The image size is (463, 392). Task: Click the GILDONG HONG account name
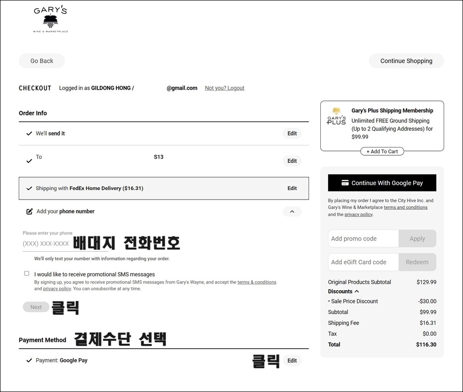tap(111, 88)
